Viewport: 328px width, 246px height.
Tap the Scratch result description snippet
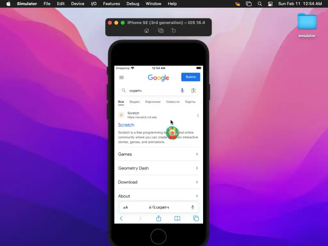158,137
